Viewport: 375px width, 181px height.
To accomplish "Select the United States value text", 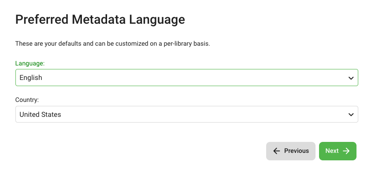I will 40,115.
